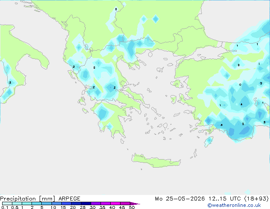Select the '(18+93)' forecast run text
This screenshot has height=209, width=270.
(x=256, y=199)
